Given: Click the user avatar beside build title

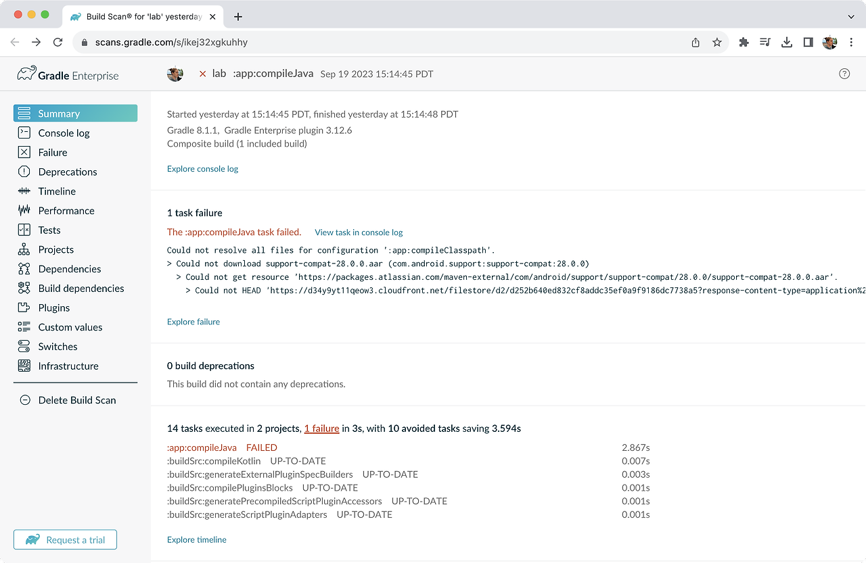Looking at the screenshot, I should click(175, 74).
